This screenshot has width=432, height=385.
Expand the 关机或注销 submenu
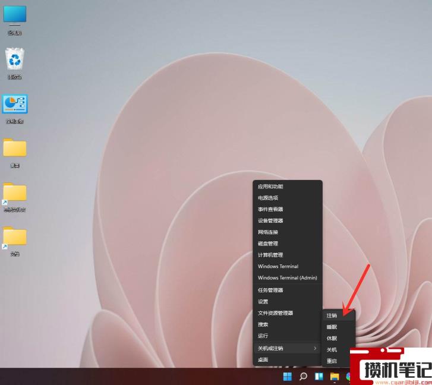[x=288, y=348]
